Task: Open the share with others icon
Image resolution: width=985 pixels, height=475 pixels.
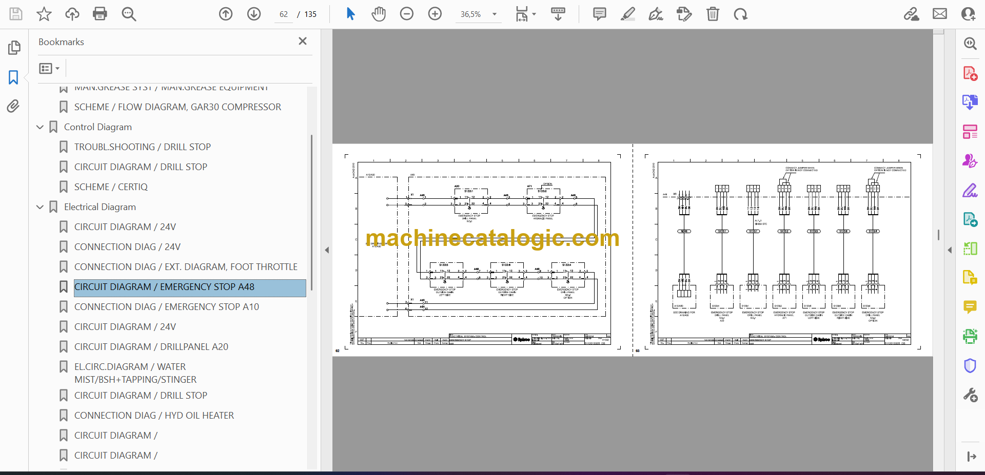Action: click(968, 14)
